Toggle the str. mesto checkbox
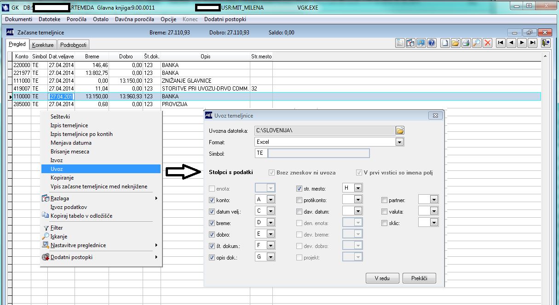This screenshot has height=305, width=559. (299, 188)
